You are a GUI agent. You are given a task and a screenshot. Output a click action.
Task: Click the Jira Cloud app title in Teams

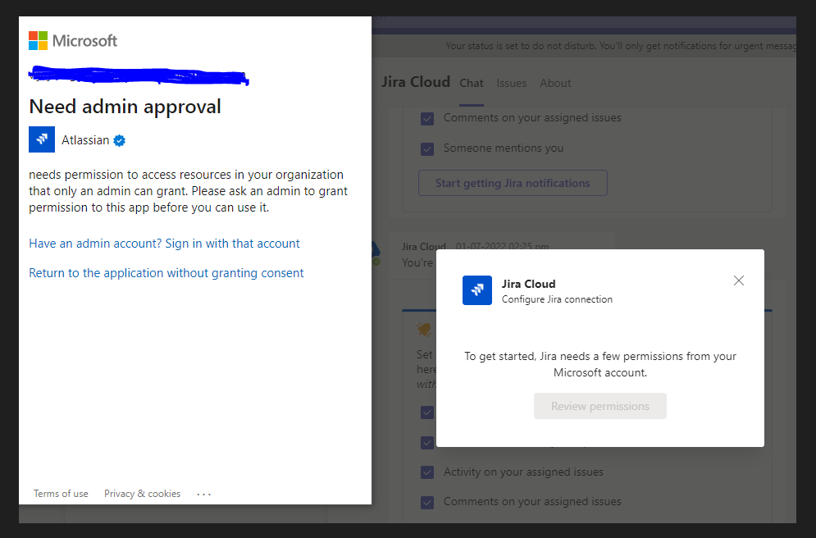point(415,82)
